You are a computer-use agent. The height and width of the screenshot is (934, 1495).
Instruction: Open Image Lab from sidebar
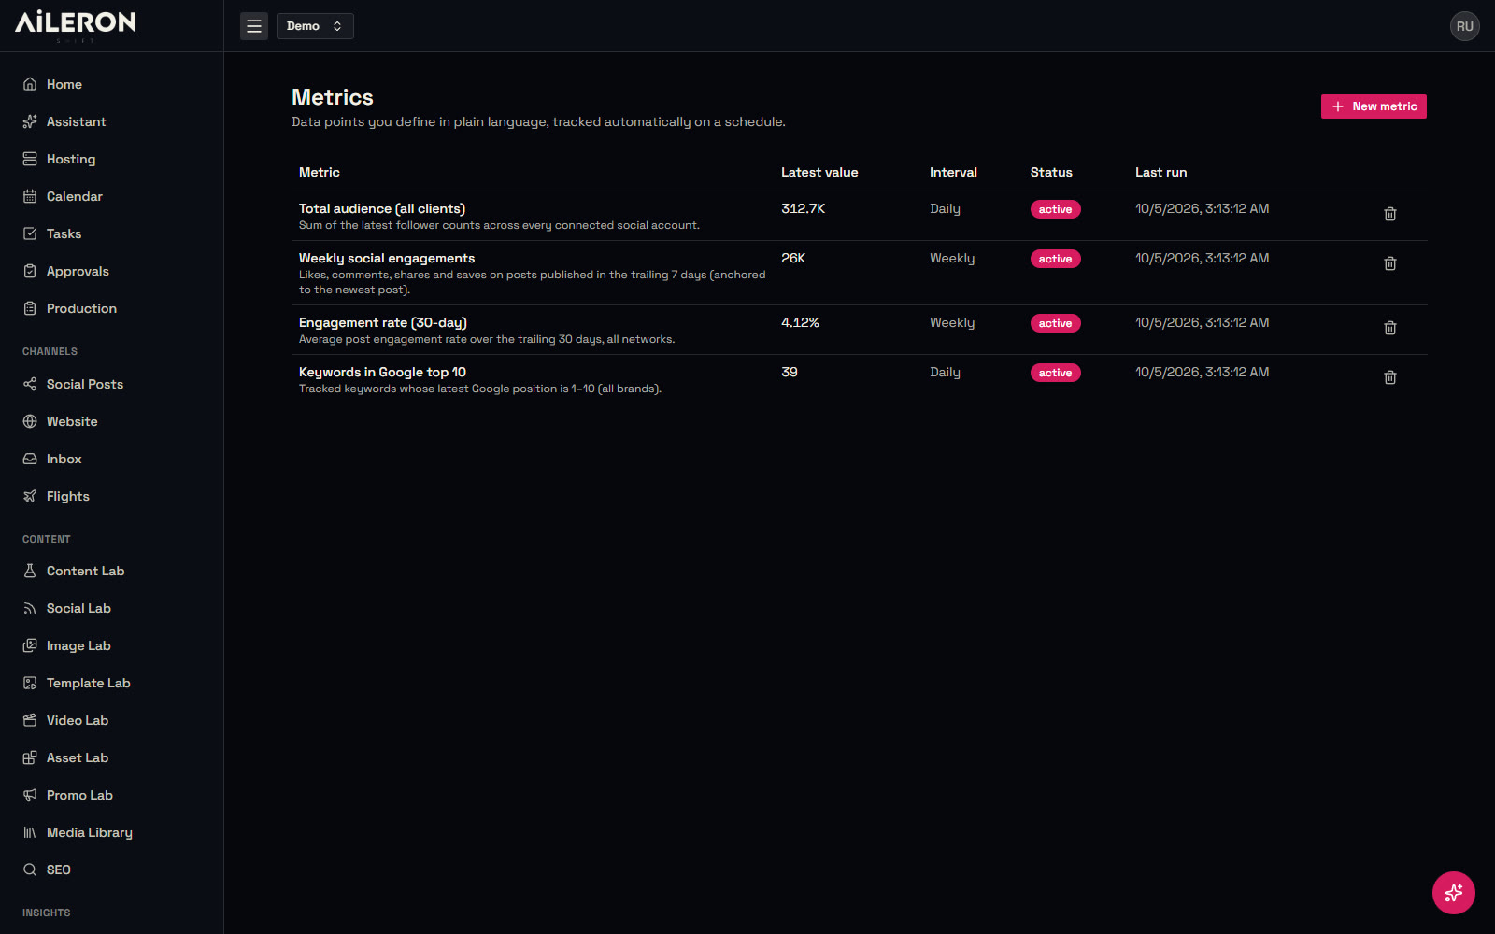tap(112, 645)
